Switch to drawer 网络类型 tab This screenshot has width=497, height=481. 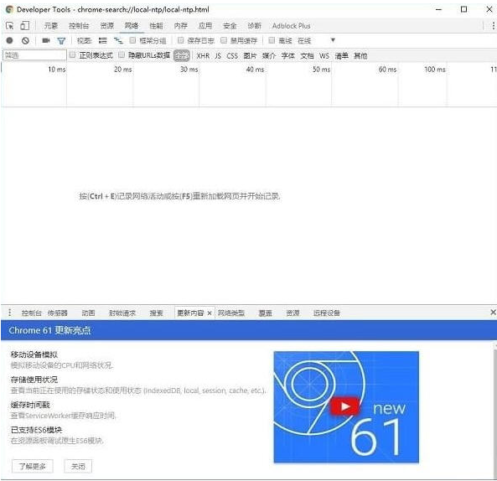click(231, 313)
